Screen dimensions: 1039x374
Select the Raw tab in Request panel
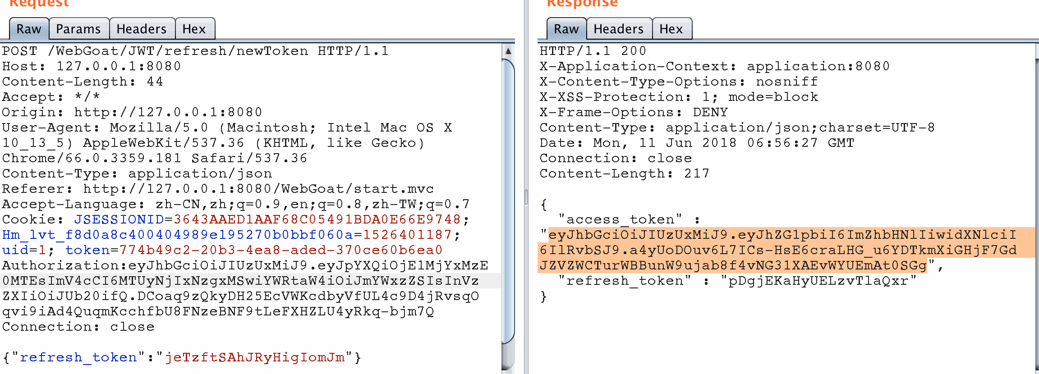pos(29,29)
